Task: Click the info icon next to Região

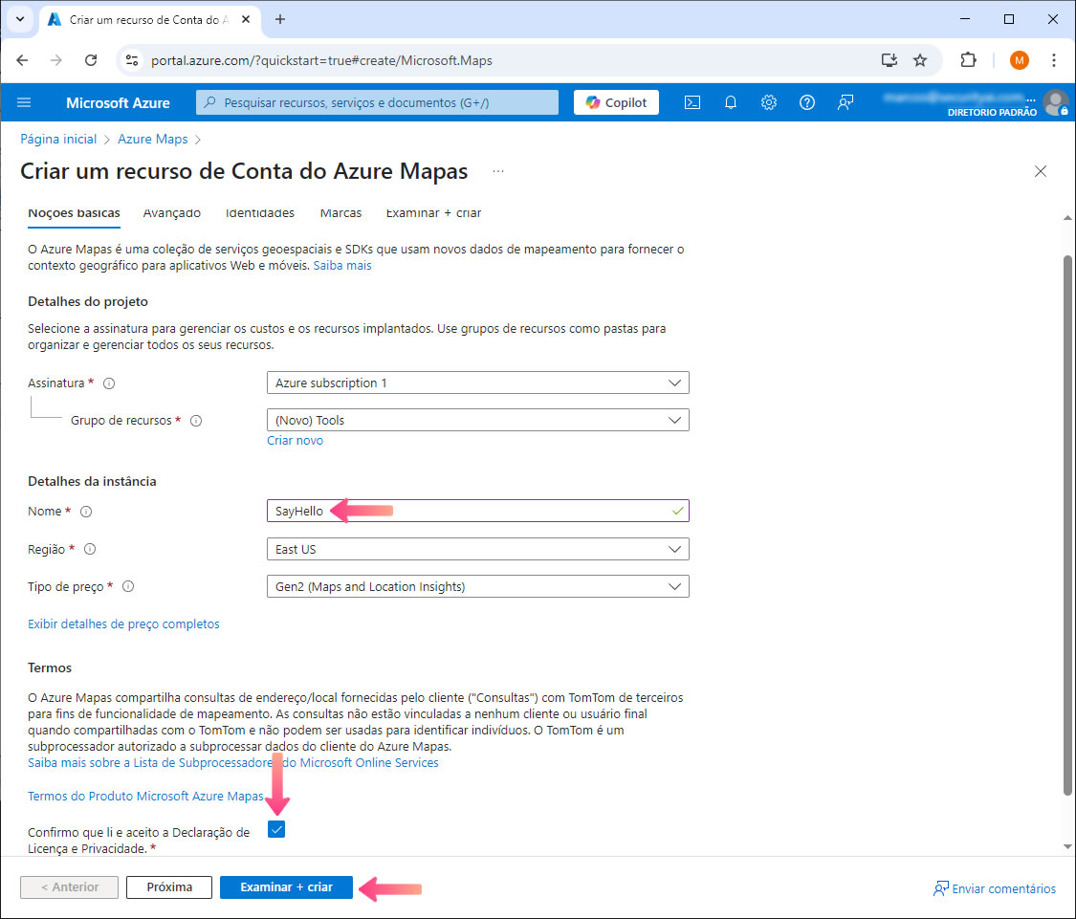Action: click(x=90, y=549)
